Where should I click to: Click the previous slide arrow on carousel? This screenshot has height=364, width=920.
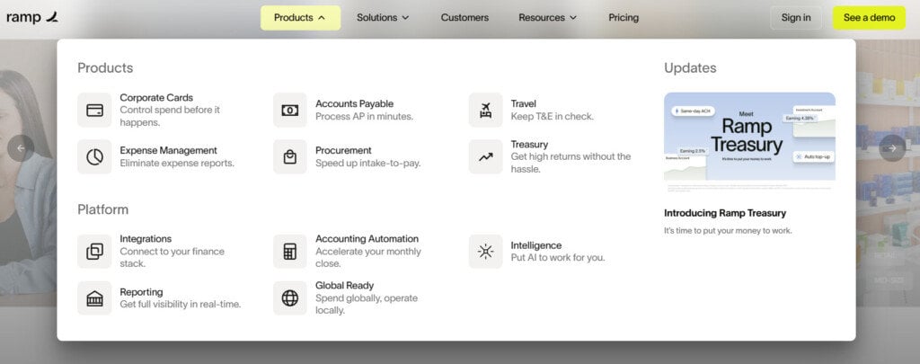[x=22, y=148]
